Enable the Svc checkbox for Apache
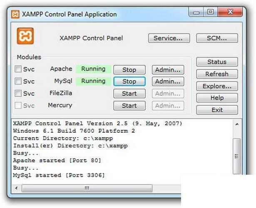Viewport: 256px width, 208px height. point(18,69)
